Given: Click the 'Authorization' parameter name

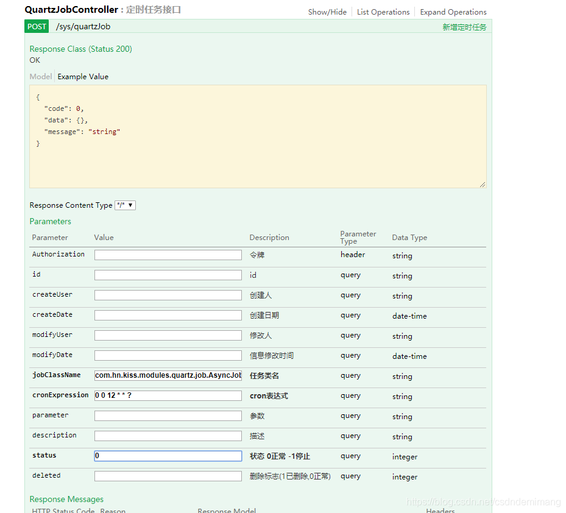Looking at the screenshot, I should pyautogui.click(x=58, y=254).
